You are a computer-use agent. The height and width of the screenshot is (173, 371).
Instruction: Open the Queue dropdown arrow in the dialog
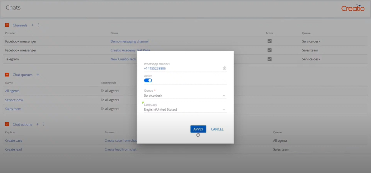tap(224, 96)
